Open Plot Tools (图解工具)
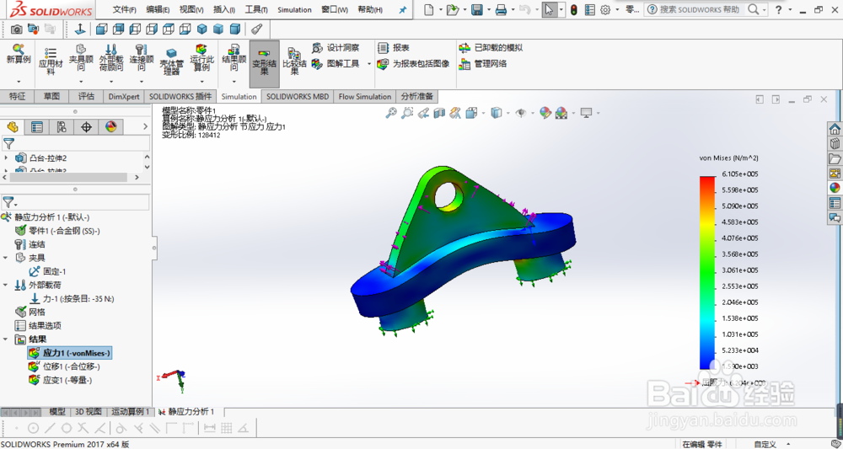This screenshot has height=449, width=843. click(x=336, y=64)
